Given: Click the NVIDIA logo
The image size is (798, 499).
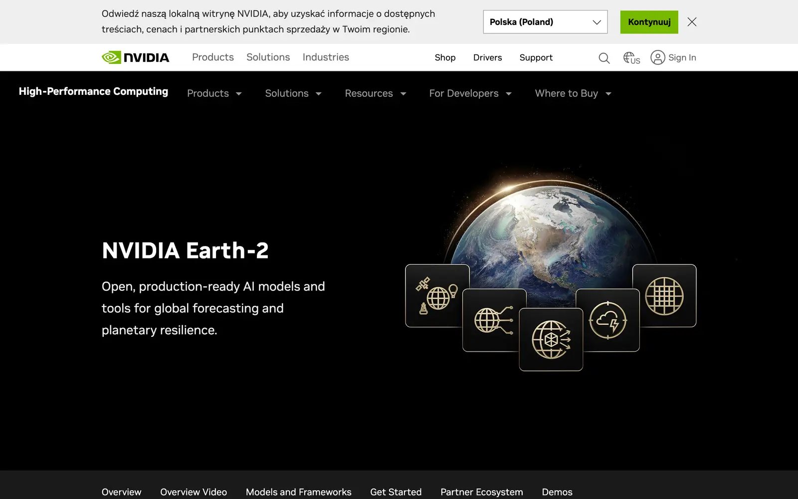Looking at the screenshot, I should (x=136, y=57).
